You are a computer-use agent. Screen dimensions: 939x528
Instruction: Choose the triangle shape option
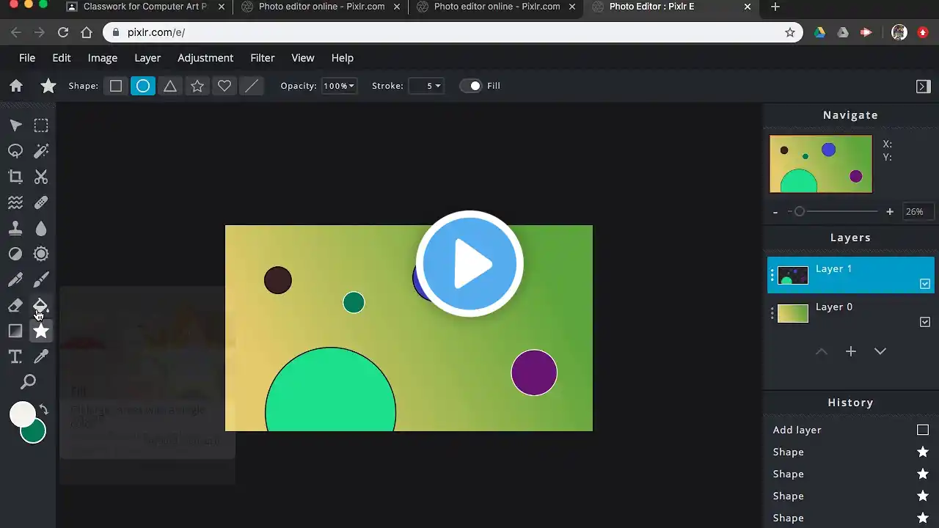coord(170,86)
